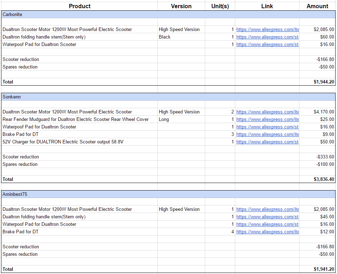Select the $3,836.40 total amount

click(x=324, y=179)
